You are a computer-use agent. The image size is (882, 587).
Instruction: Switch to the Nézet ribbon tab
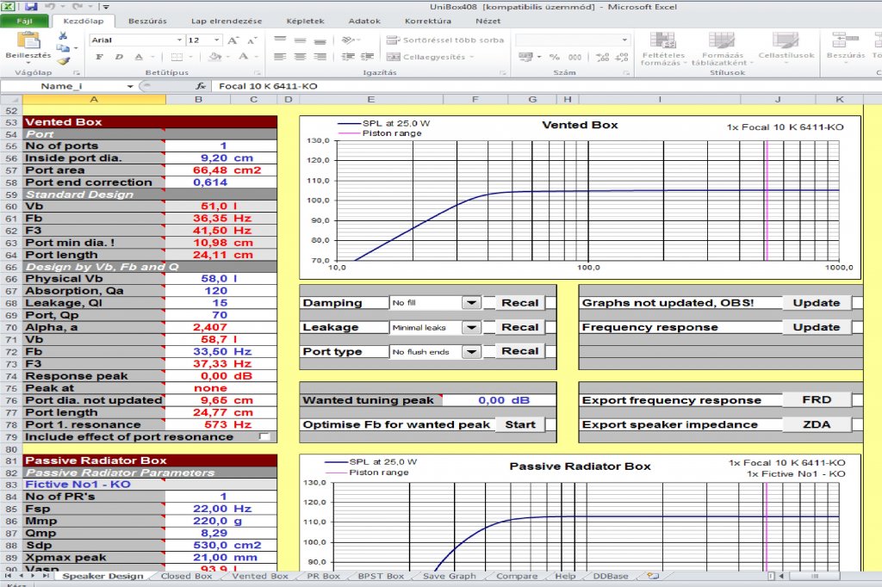coord(488,21)
